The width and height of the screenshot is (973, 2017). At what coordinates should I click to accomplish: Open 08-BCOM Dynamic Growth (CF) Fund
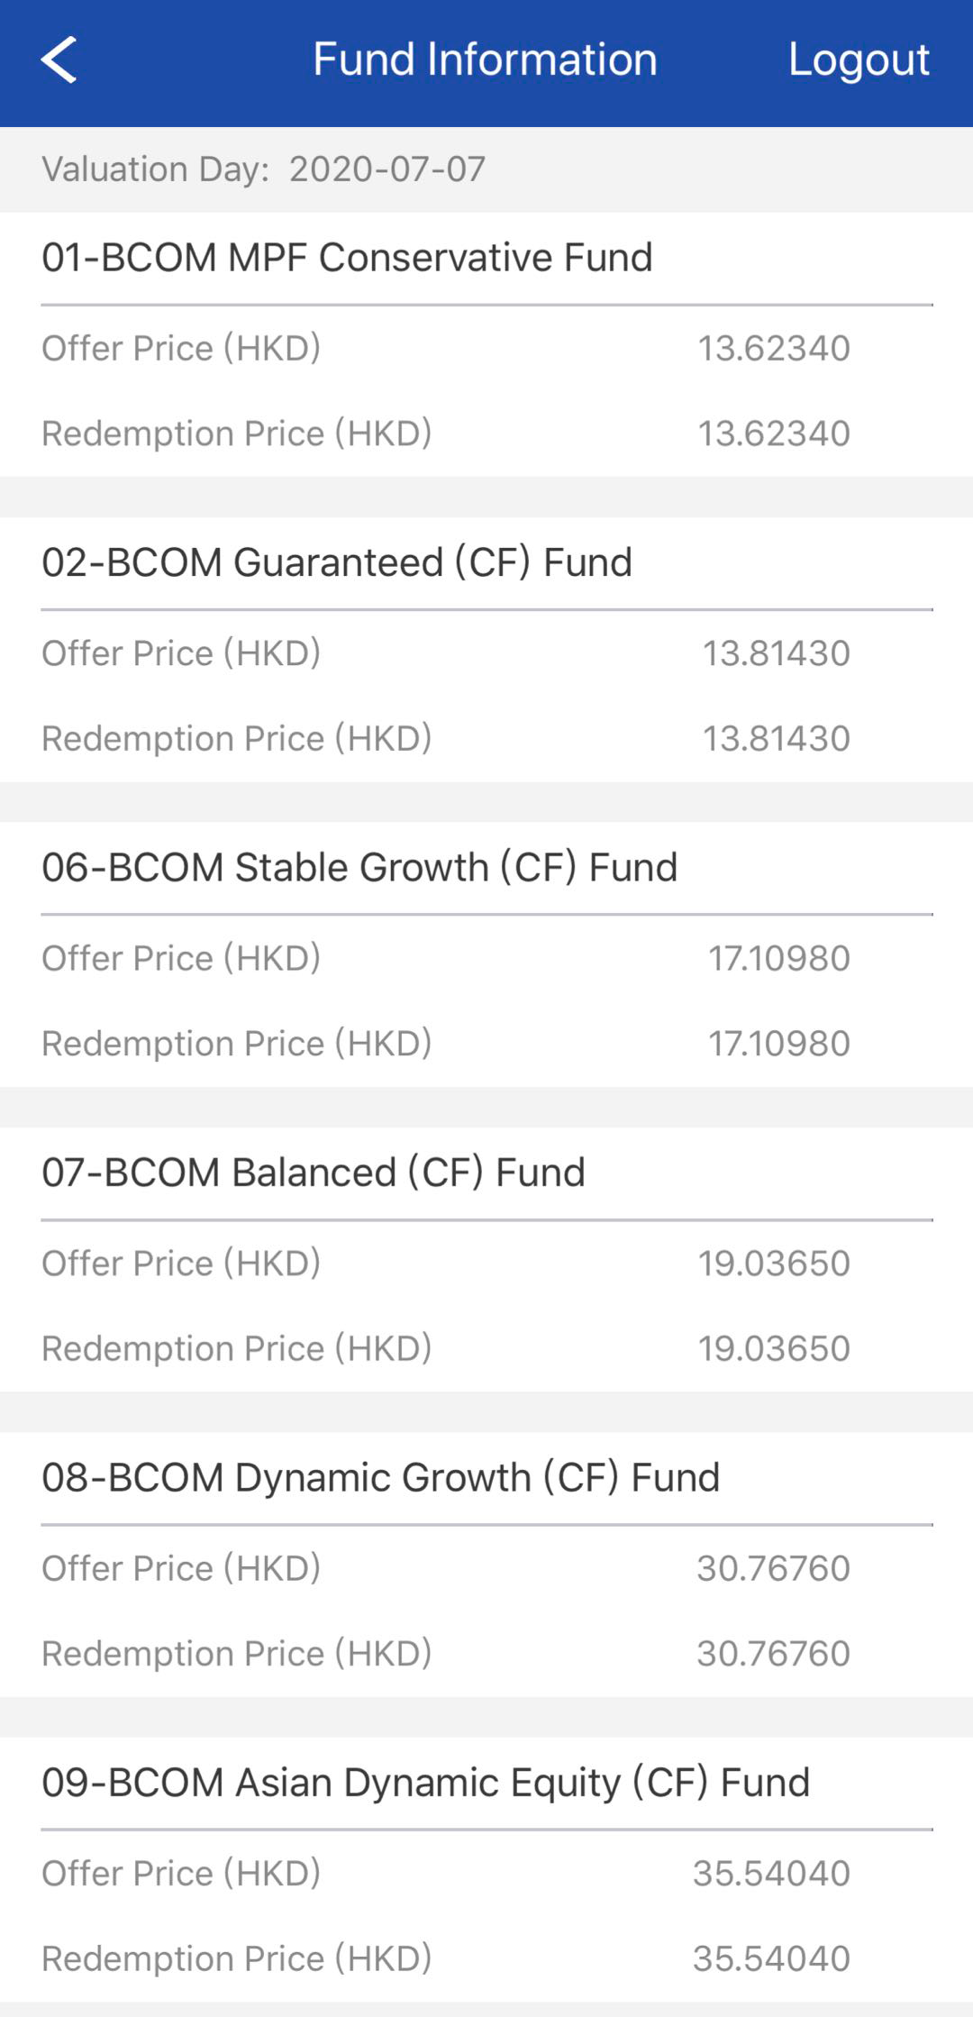point(380,1478)
